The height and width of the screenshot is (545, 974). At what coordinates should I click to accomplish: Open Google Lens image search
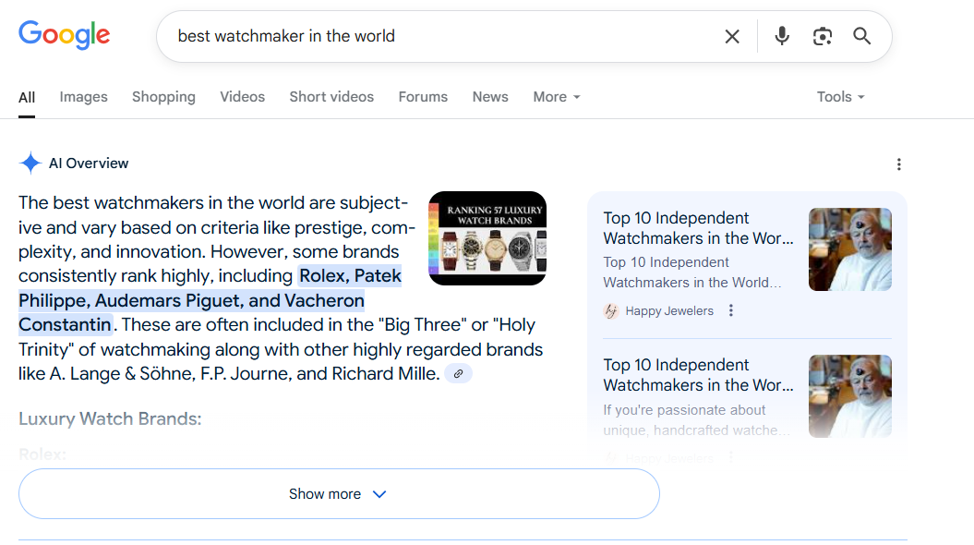[823, 37]
